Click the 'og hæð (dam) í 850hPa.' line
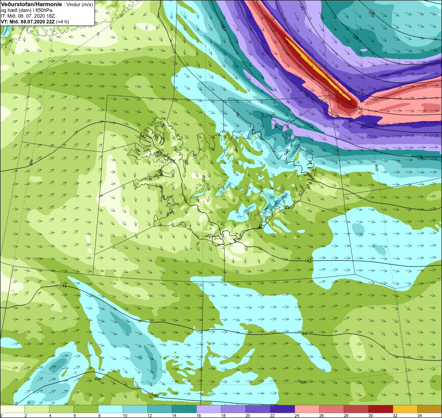 pyautogui.click(x=27, y=10)
